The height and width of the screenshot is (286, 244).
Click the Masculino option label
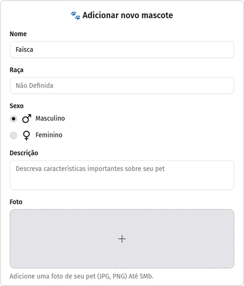click(x=50, y=119)
